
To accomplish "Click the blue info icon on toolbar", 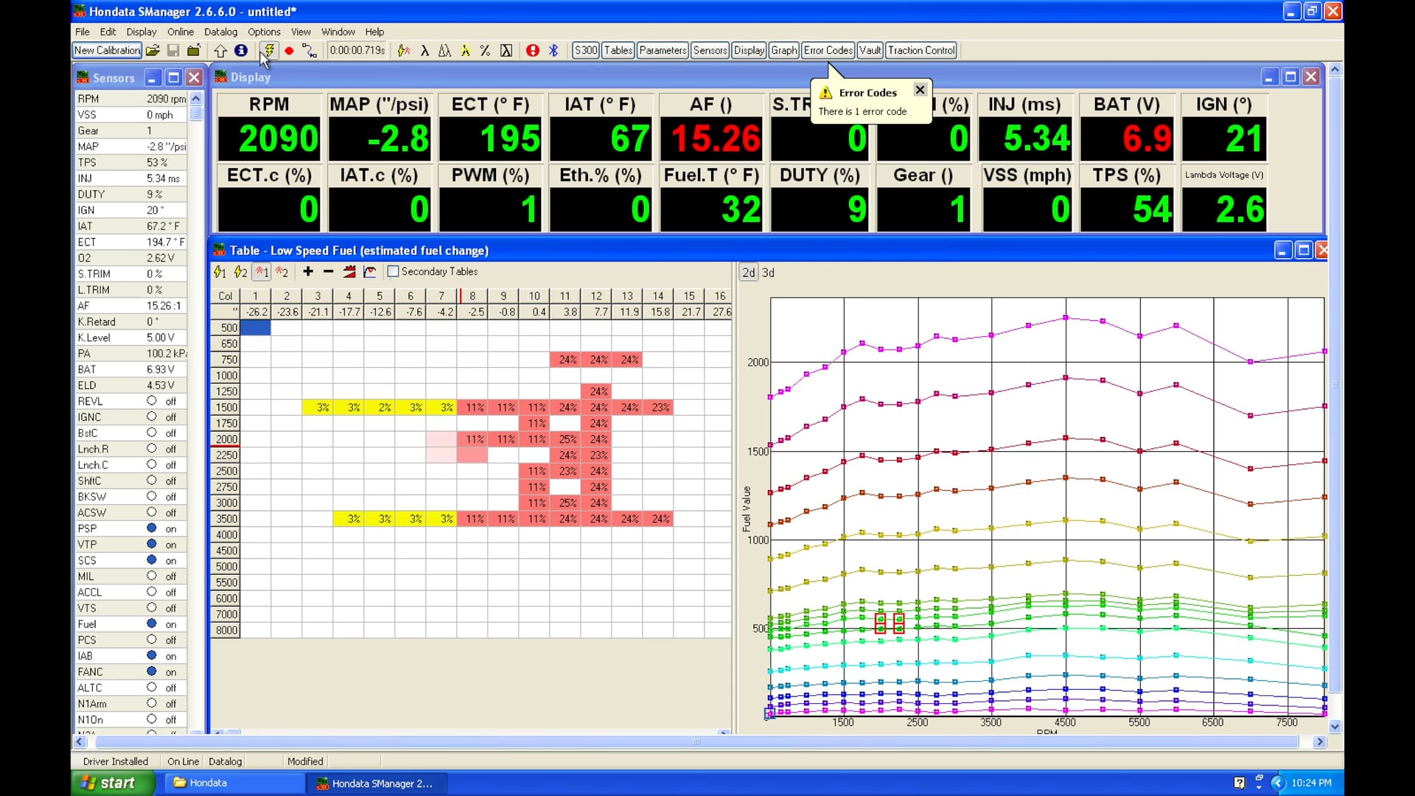I will pyautogui.click(x=240, y=50).
